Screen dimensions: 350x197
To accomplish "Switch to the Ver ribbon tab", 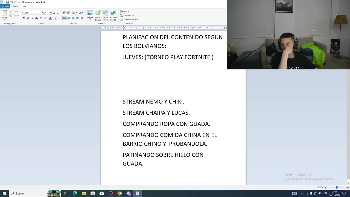I will pyautogui.click(x=25, y=6).
